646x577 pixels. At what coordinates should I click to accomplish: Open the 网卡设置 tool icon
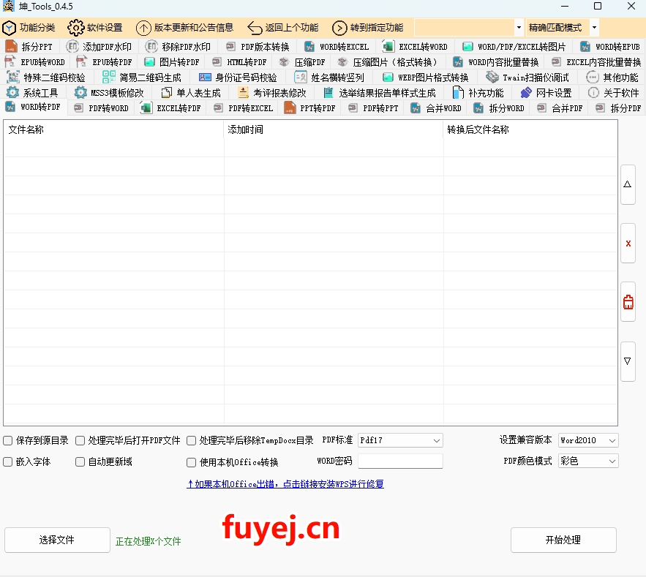tap(526, 92)
